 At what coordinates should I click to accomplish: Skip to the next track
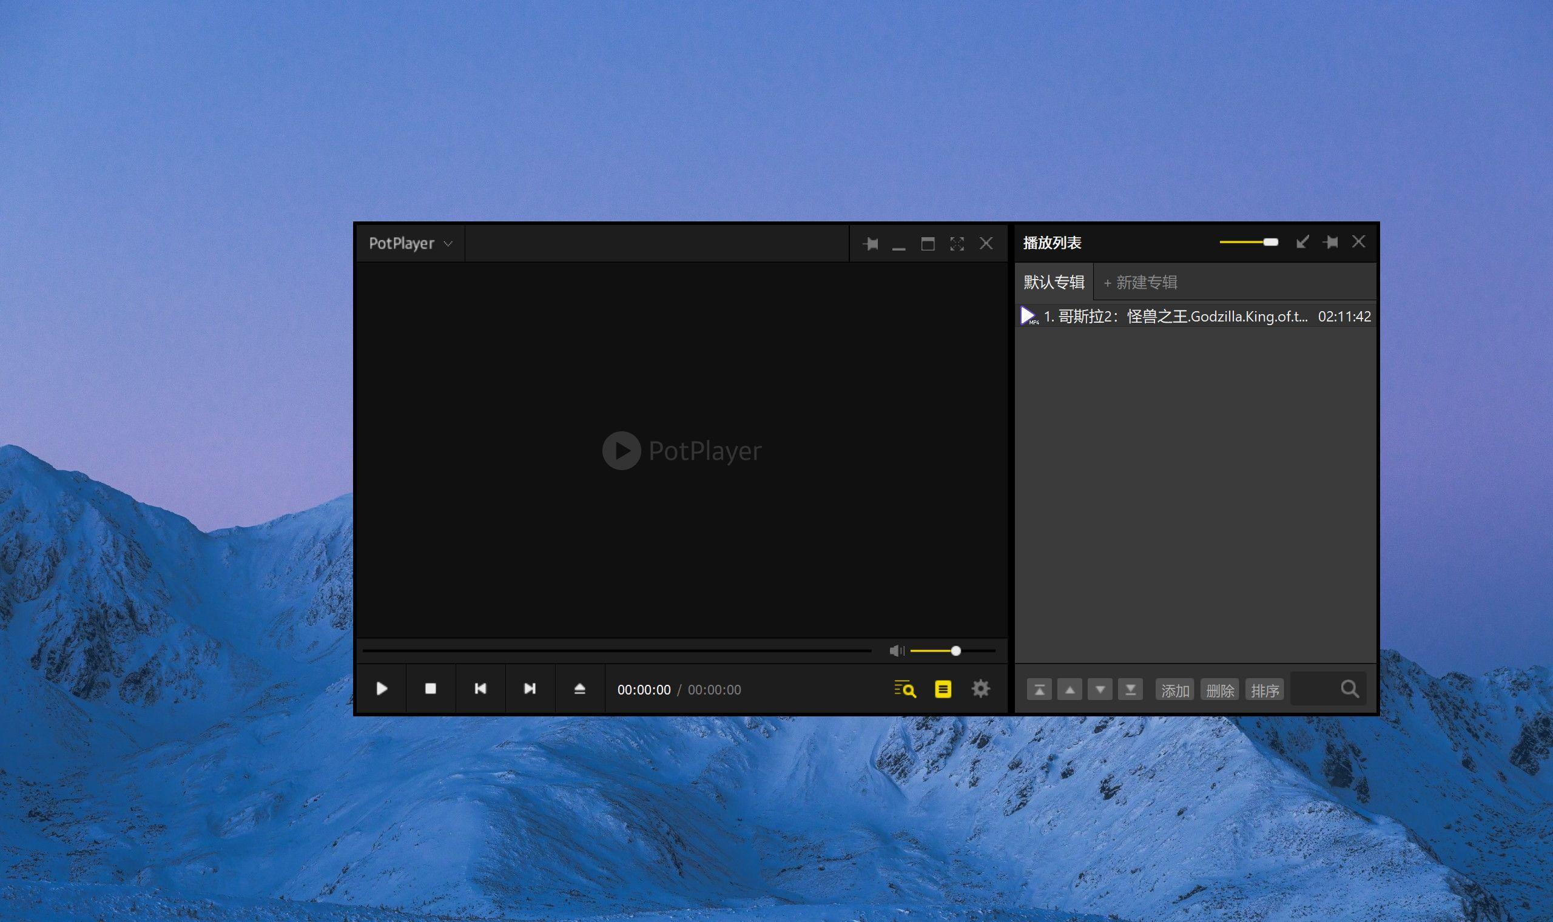coord(530,688)
